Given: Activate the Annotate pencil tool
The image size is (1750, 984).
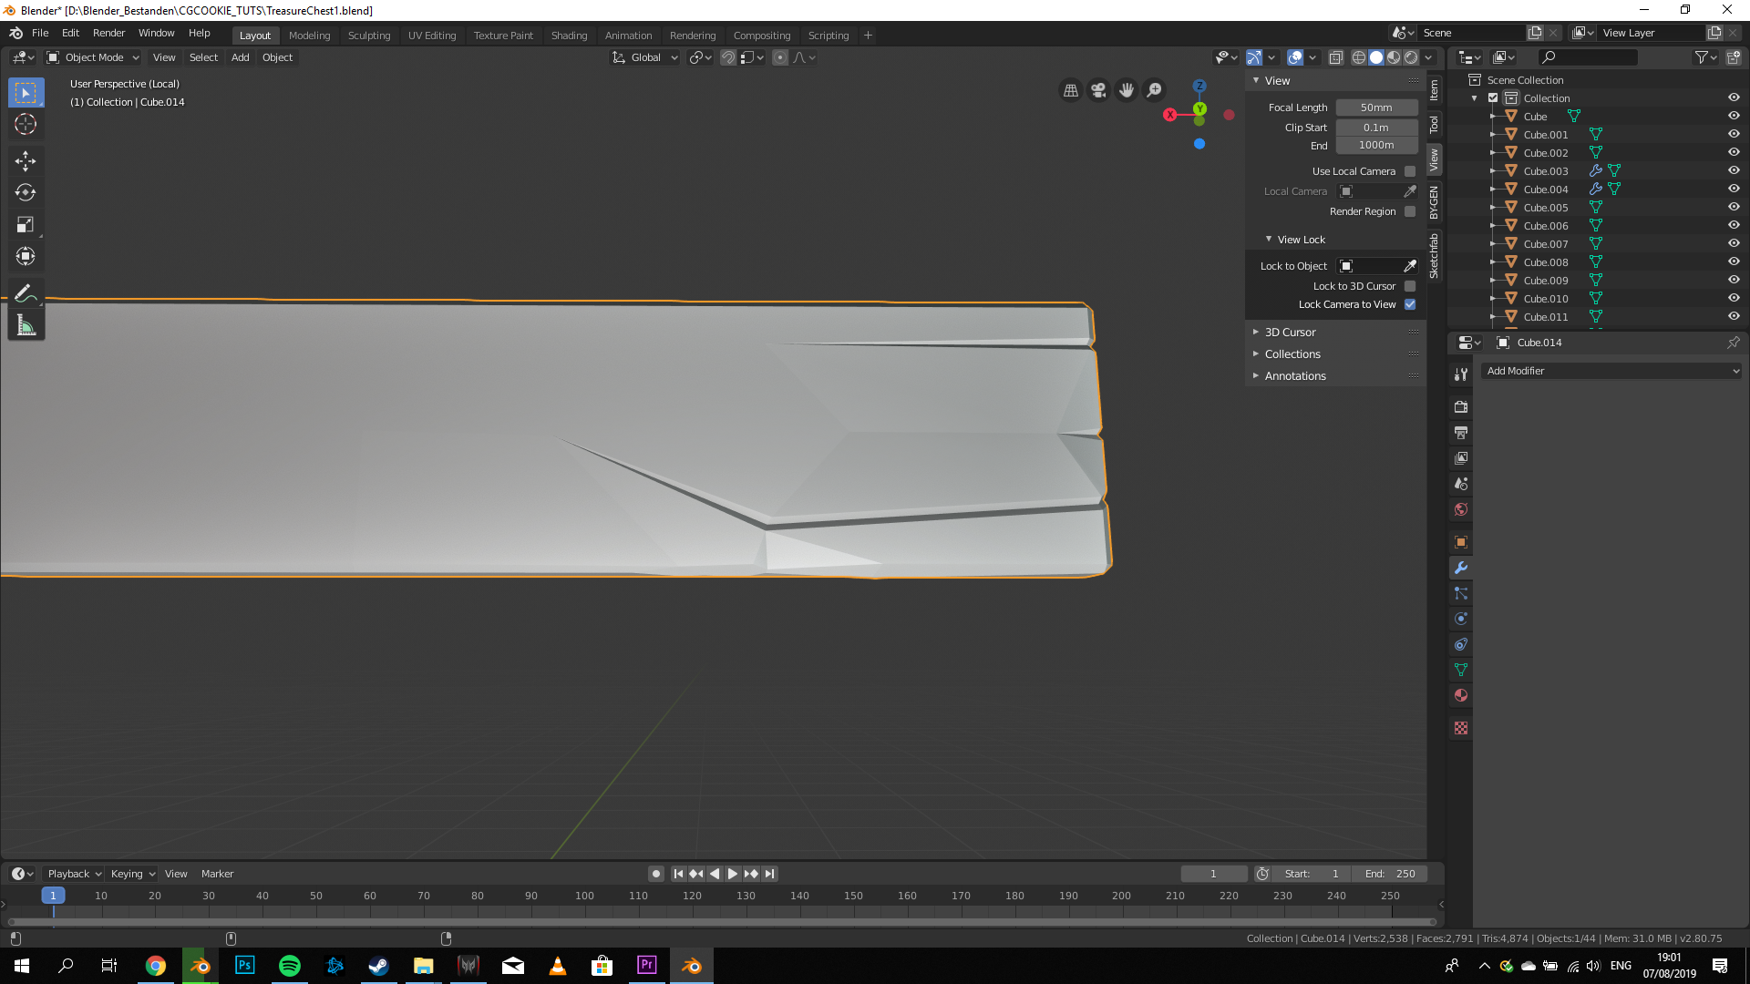Looking at the screenshot, I should tap(26, 293).
